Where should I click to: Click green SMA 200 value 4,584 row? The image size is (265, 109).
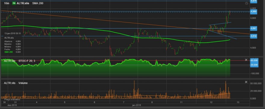[12, 52]
